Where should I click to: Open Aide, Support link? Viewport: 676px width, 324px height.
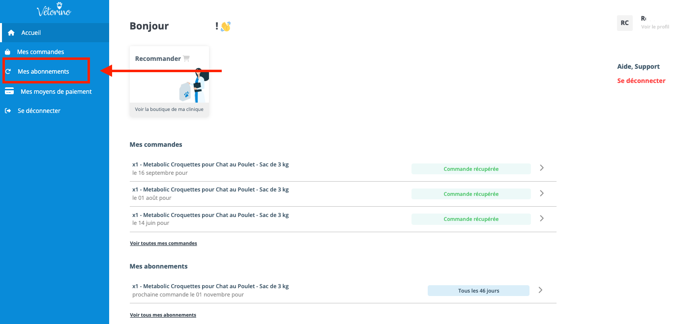click(638, 67)
